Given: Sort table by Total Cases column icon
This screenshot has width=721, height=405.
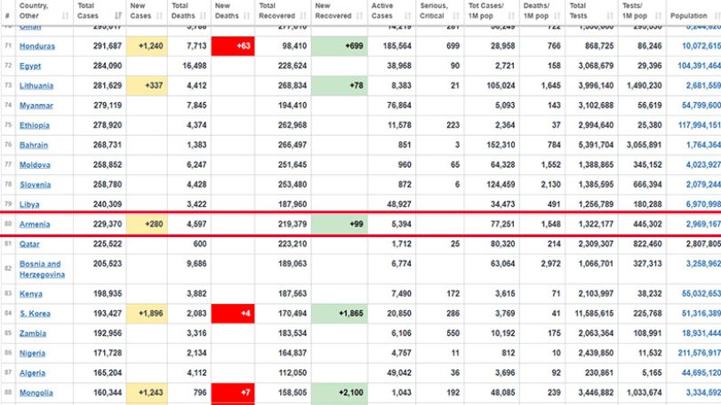Looking at the screenshot, I should (118, 16).
